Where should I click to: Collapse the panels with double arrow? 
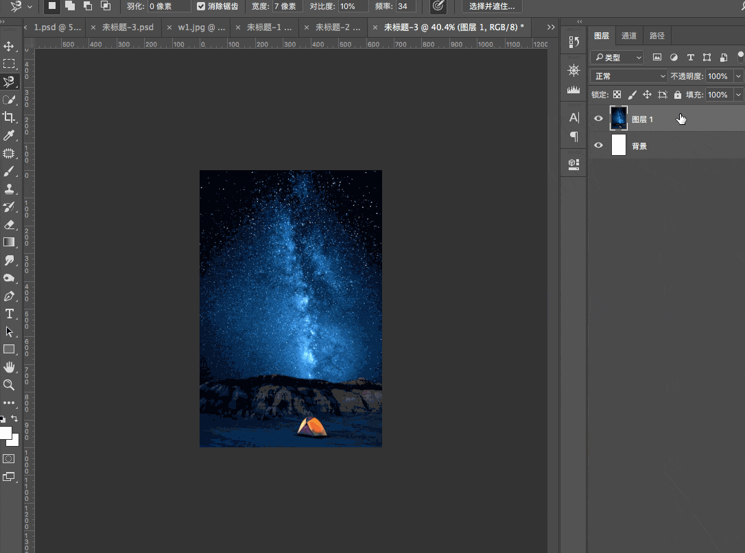coord(579,21)
